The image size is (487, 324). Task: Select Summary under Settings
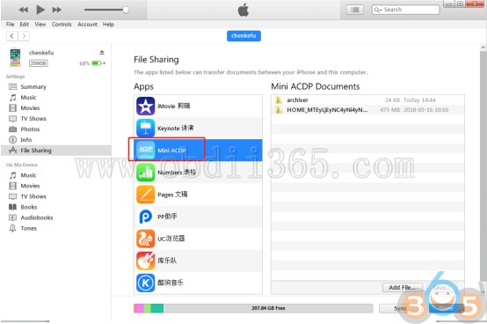click(33, 87)
